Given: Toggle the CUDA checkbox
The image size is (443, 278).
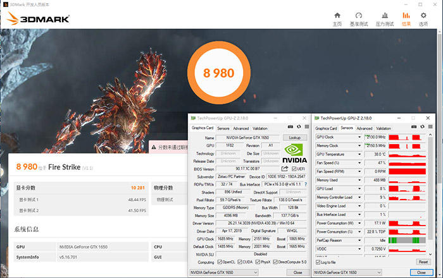Looking at the screenshot, I should [x=240, y=262].
